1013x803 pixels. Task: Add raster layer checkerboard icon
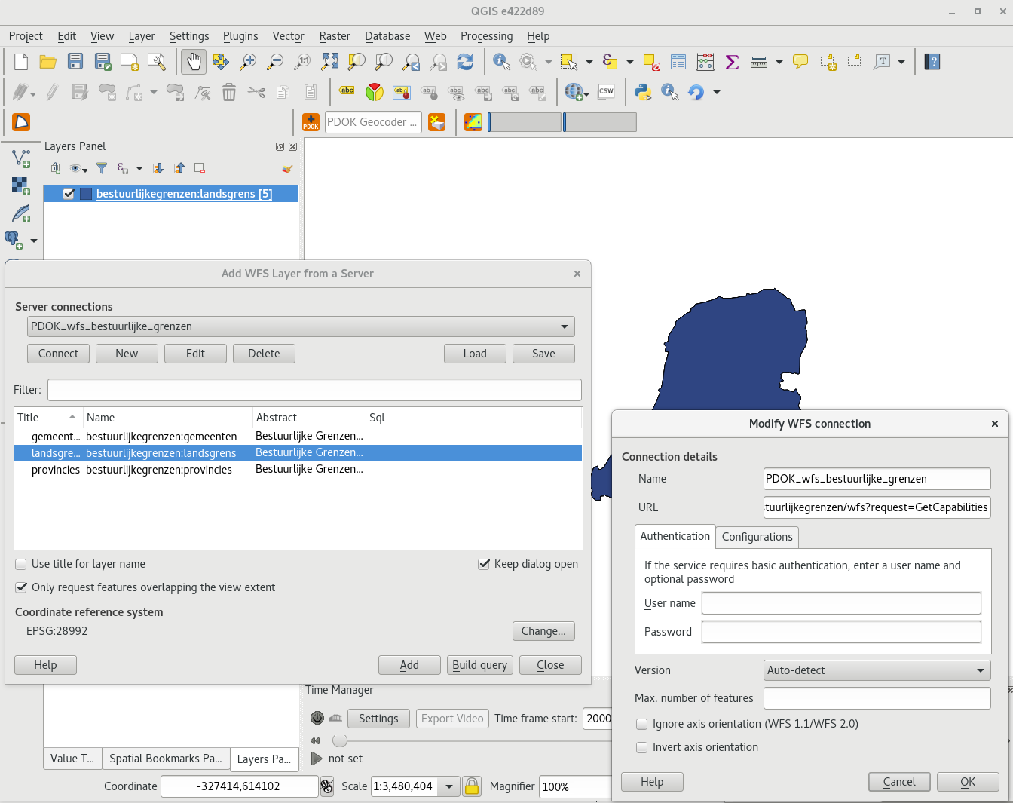click(20, 185)
